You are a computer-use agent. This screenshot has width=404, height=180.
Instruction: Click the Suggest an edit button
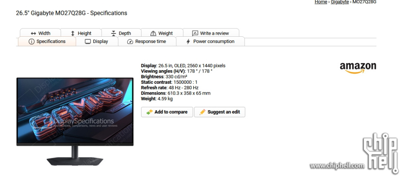click(219, 112)
